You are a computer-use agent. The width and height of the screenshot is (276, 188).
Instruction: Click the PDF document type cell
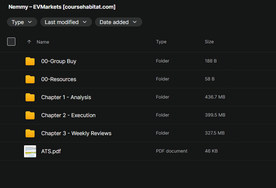point(172,151)
